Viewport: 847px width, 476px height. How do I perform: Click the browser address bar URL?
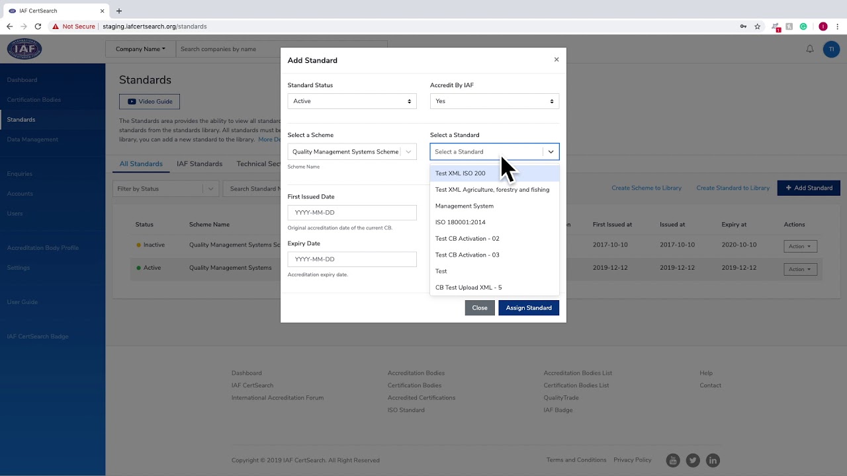coord(154,26)
